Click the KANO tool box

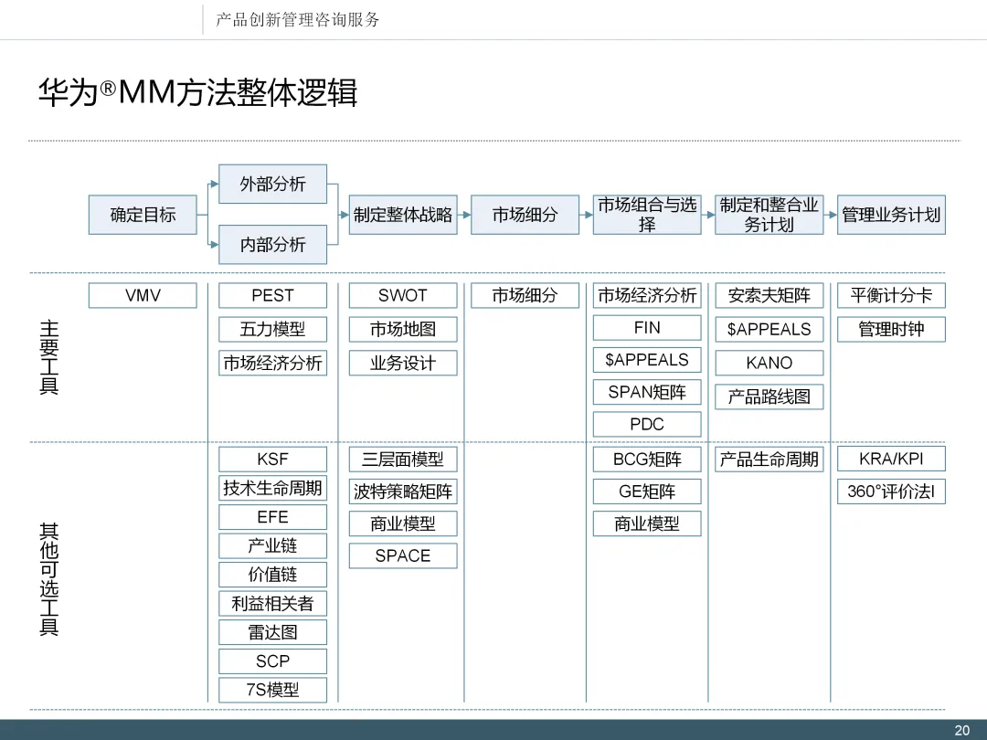click(769, 363)
